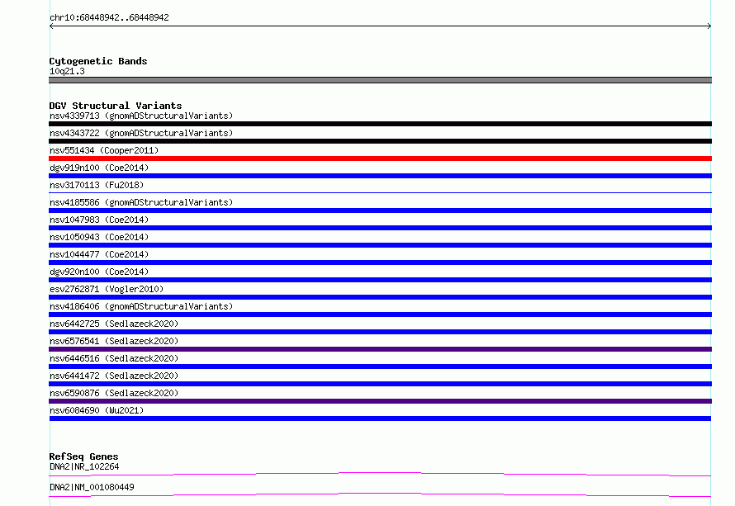This screenshot has width=735, height=506.
Task: Select the RefSeq Genes track title
Action: coord(83,456)
